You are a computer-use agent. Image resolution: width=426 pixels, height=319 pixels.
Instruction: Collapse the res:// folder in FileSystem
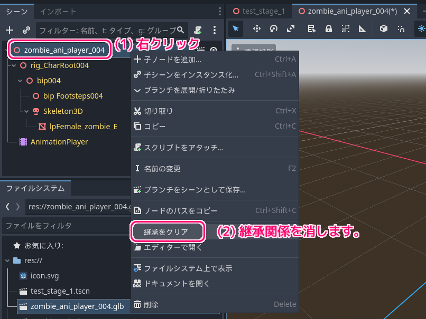pos(7,260)
